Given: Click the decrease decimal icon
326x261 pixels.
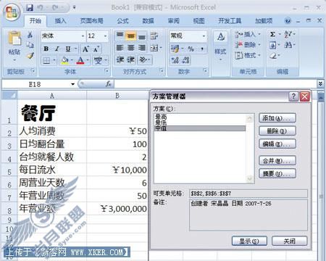Looking at the screenshot, I should point(185,60).
